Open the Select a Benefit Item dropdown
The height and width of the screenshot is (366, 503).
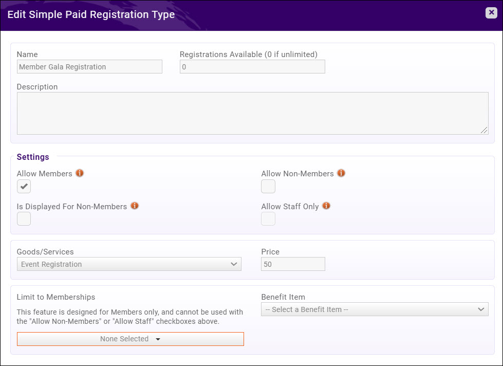coord(374,309)
